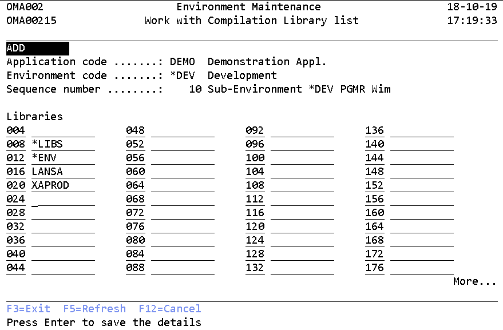The width and height of the screenshot is (503, 330).
Task: Click the XAPROD library field at 020
Action: coord(63,186)
